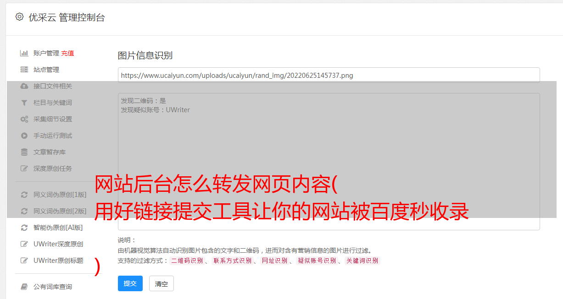Viewport: 563px width, 299px height.
Task: Click the server icon for 站点管理
Action: tap(24, 70)
